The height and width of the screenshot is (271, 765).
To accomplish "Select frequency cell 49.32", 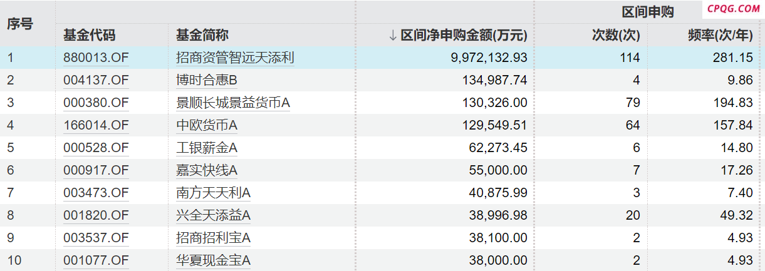I will pos(737,215).
